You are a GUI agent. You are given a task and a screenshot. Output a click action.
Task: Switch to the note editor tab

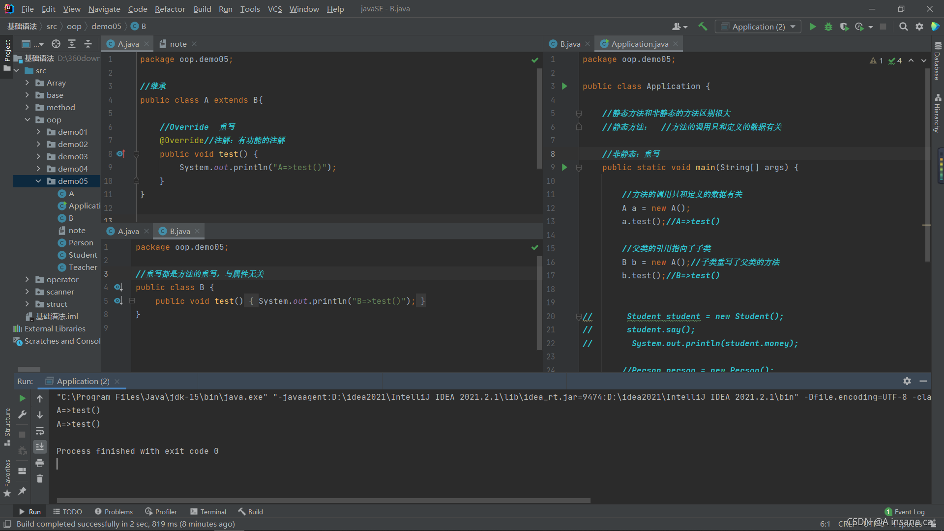tap(177, 44)
